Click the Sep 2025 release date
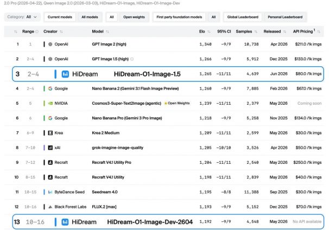This screenshot has height=230, width=329. point(278,192)
